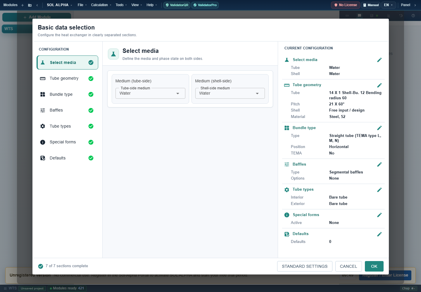Click the Defaults icon in current configuration

287,234
